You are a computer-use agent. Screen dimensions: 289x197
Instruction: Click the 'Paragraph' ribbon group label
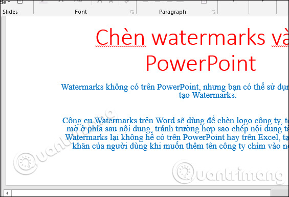coord(172,12)
